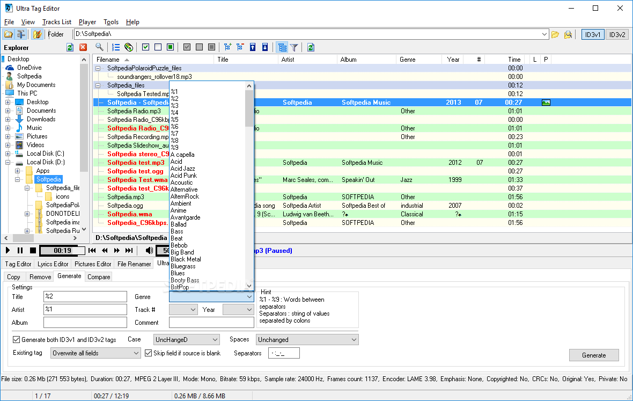633x401 pixels.
Task: Click the options tools icon beside open folder
Action: [x=20, y=34]
